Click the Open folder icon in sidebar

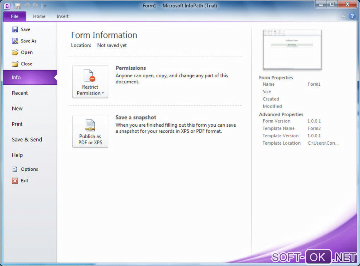(x=15, y=52)
